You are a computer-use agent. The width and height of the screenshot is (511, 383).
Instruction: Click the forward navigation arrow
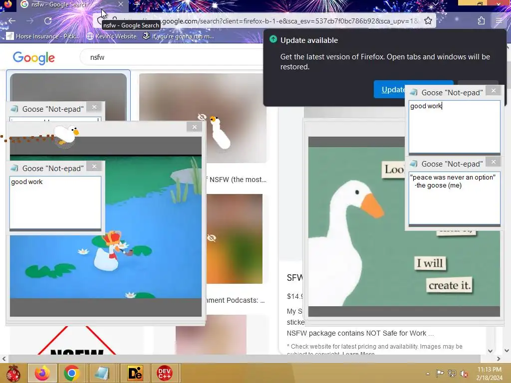click(x=30, y=21)
